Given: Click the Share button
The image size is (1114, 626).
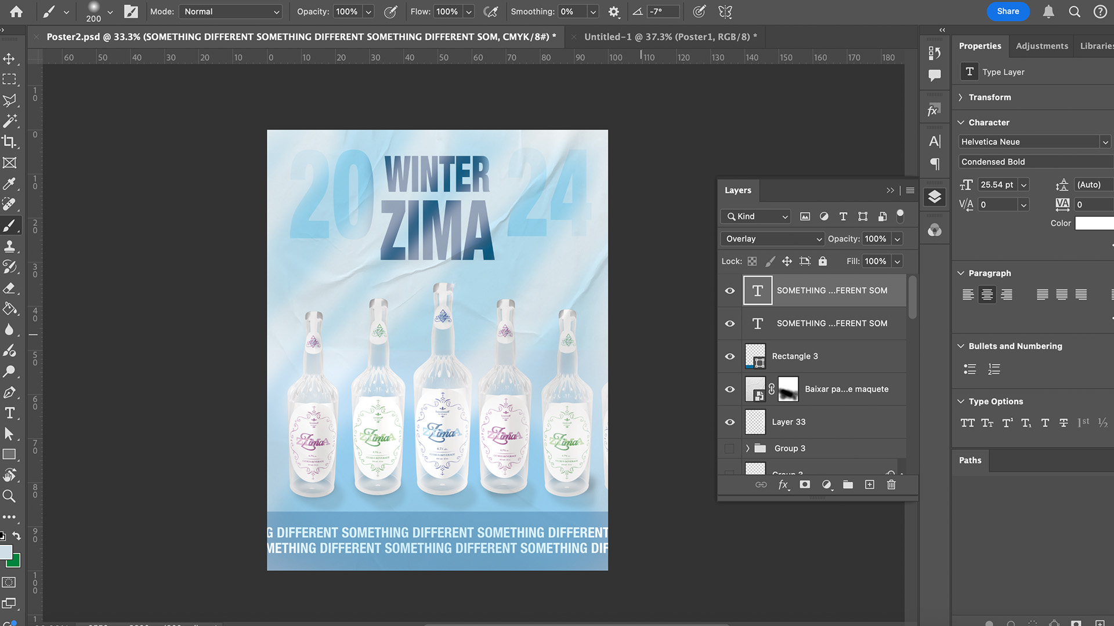Looking at the screenshot, I should (1008, 12).
